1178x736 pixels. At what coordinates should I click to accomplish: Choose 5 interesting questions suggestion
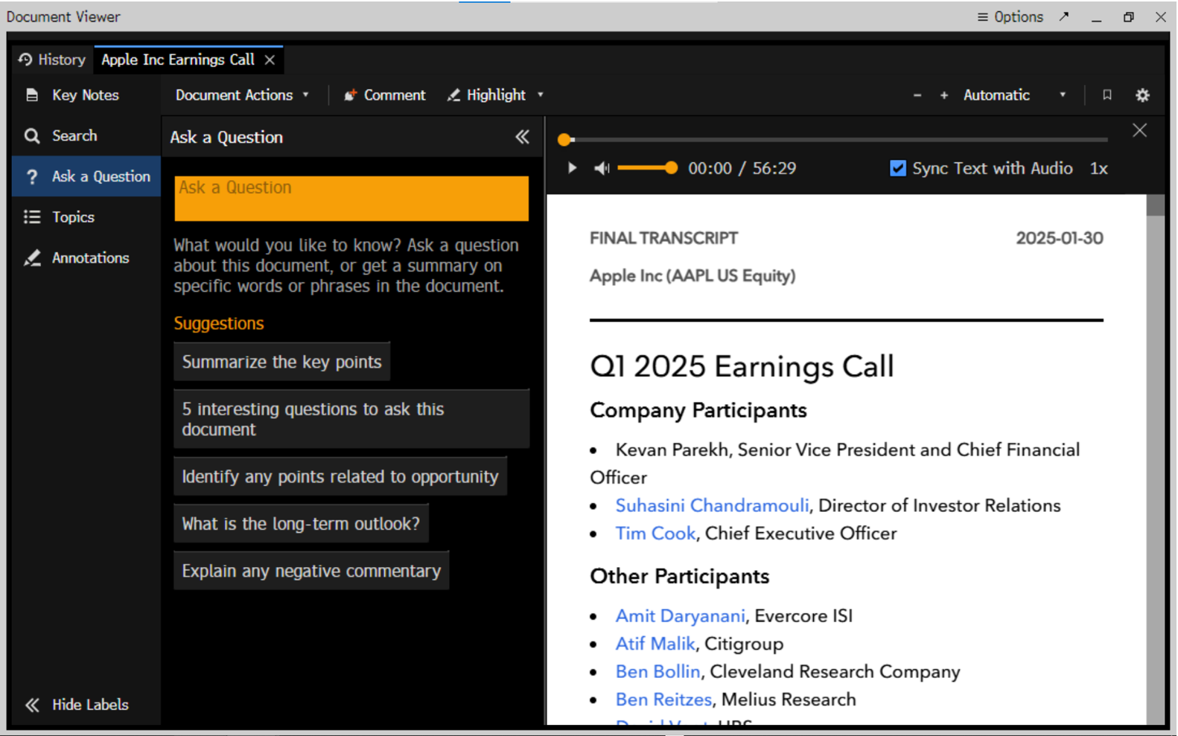point(351,419)
